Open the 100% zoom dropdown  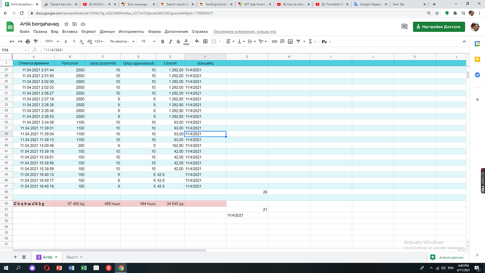point(51,42)
